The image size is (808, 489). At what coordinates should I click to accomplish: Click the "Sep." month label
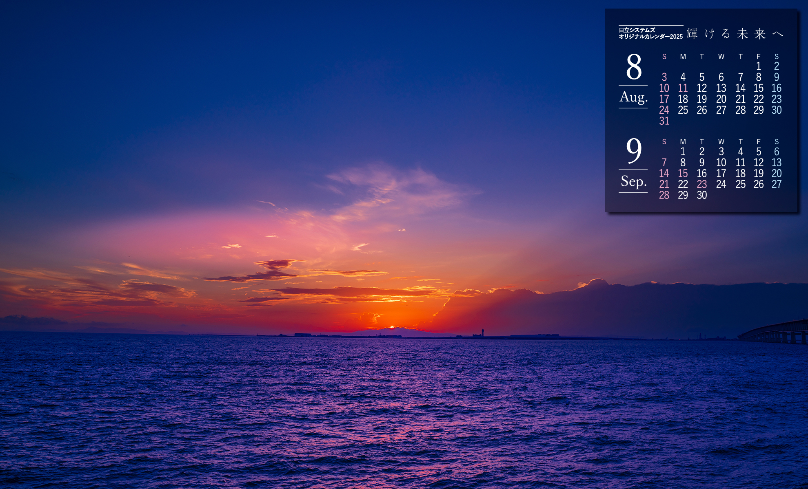(x=634, y=181)
